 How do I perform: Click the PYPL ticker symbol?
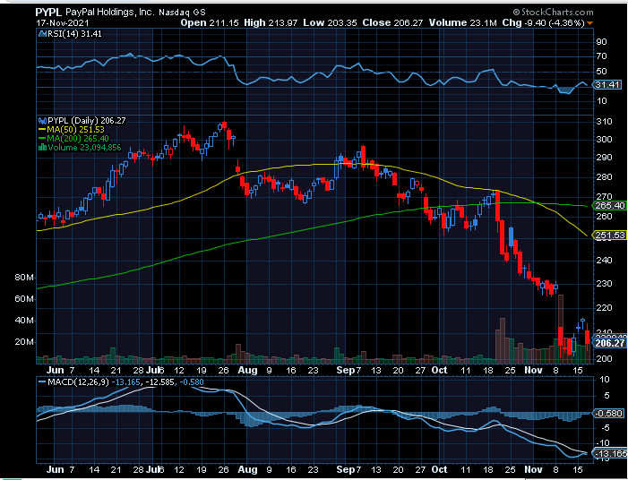point(49,12)
